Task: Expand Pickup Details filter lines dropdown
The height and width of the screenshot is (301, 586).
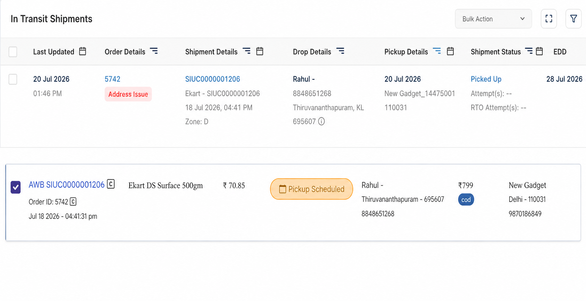Action: 437,51
